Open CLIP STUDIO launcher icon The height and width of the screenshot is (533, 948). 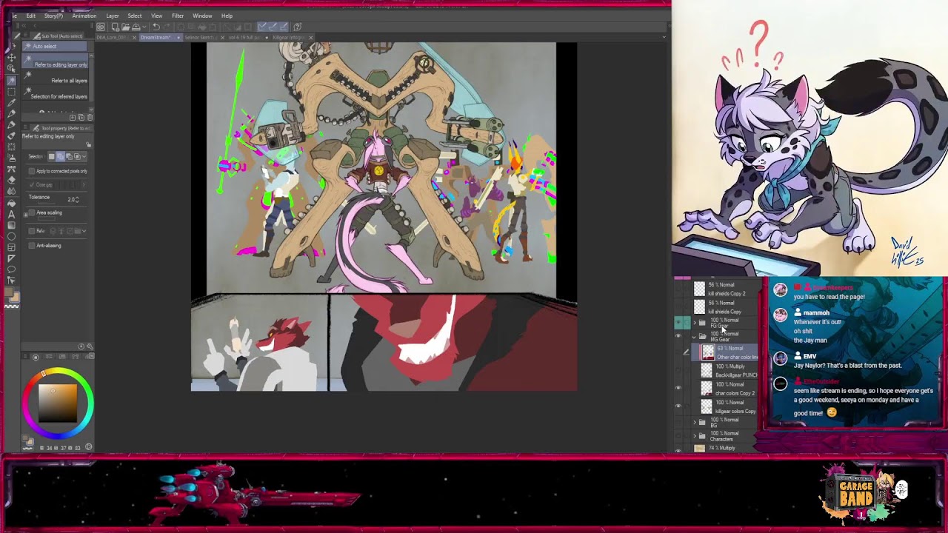tap(101, 27)
